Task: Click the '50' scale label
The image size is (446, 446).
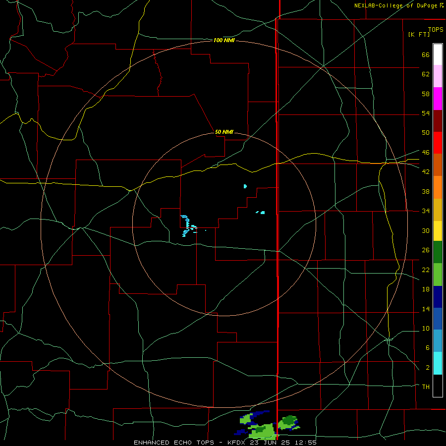Action: tap(426, 132)
